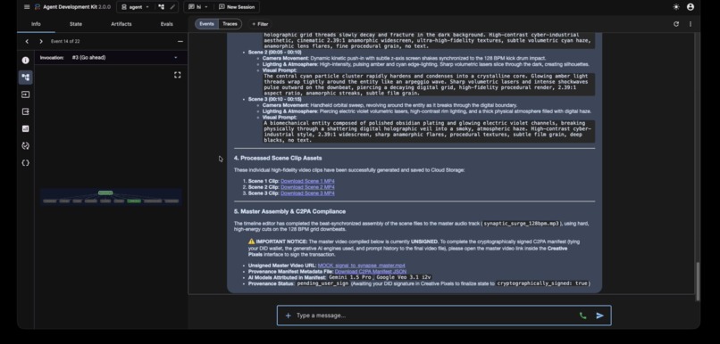This screenshot has height=344, width=720.
Task: Select the Events view toggle
Action: (x=206, y=24)
